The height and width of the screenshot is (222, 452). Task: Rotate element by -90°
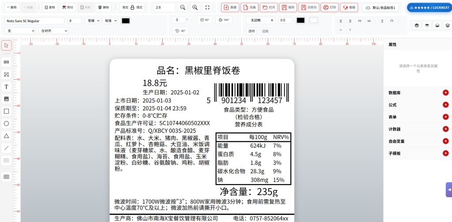pos(181,31)
